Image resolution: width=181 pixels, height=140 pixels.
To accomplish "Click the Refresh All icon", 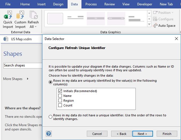I will coord(33,16).
